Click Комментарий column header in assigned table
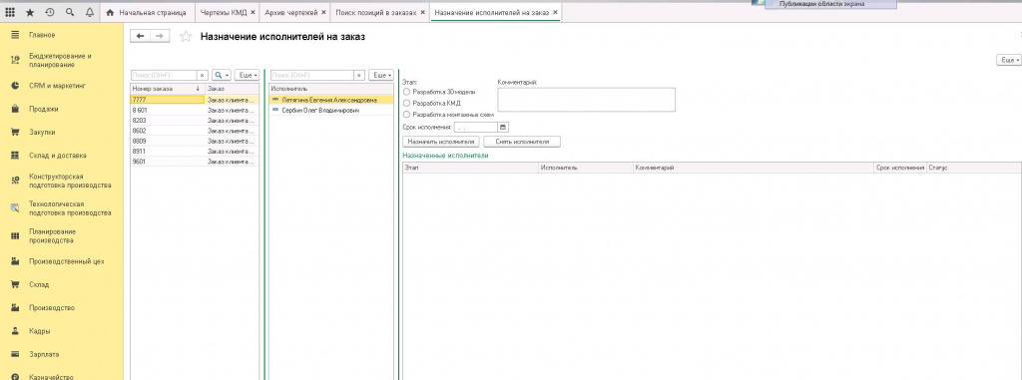This screenshot has height=380, width=1022. point(753,168)
